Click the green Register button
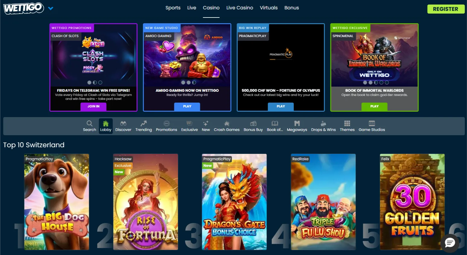 pyautogui.click(x=446, y=9)
